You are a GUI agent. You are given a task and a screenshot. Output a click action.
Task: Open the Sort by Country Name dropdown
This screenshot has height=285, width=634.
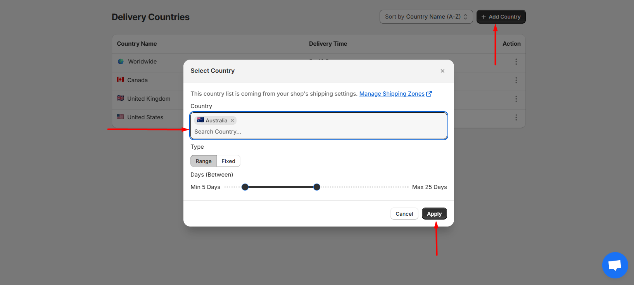[426, 16]
